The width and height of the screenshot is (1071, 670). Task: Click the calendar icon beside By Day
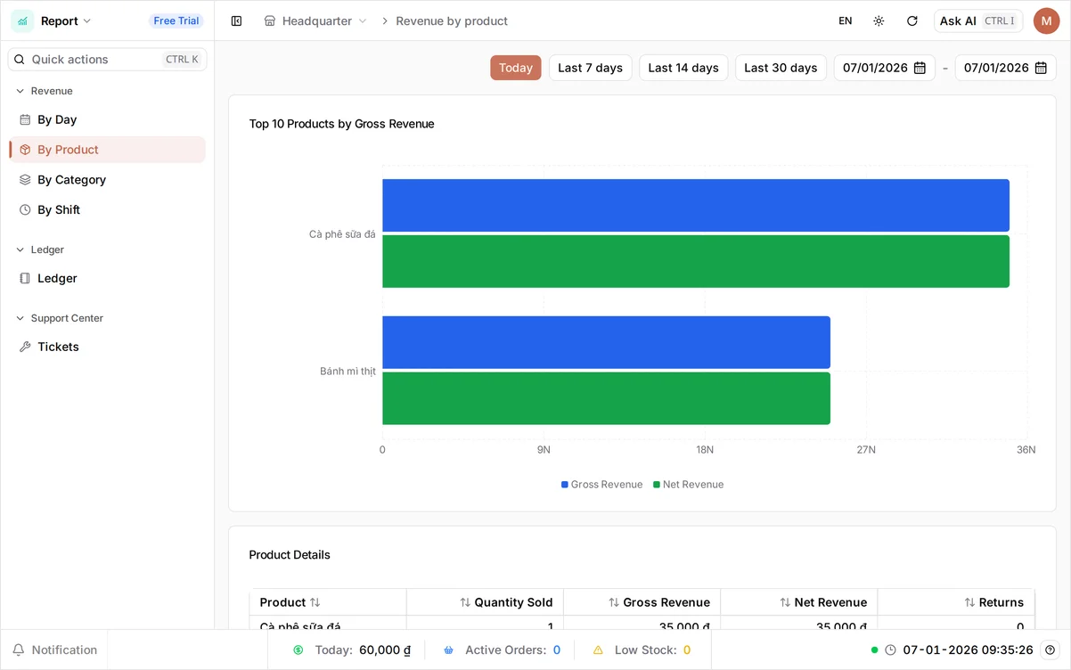pos(25,119)
